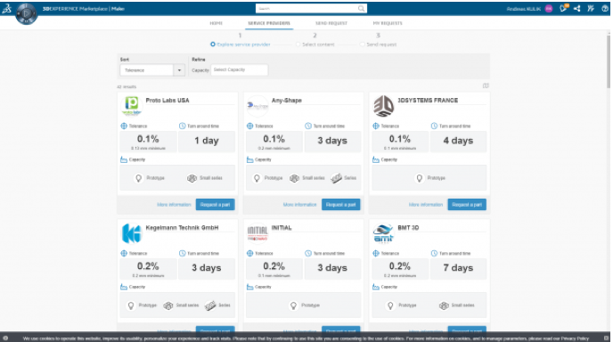Viewport: 613px width, 342px height.
Task: Switch to the Send Request tab
Action: coord(331,23)
